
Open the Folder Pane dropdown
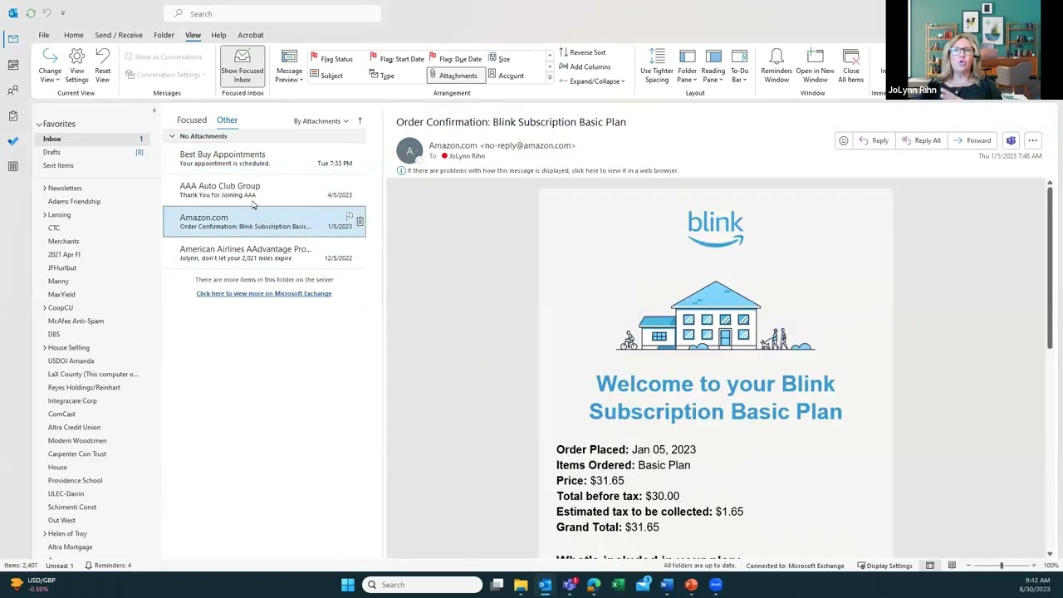click(x=687, y=66)
